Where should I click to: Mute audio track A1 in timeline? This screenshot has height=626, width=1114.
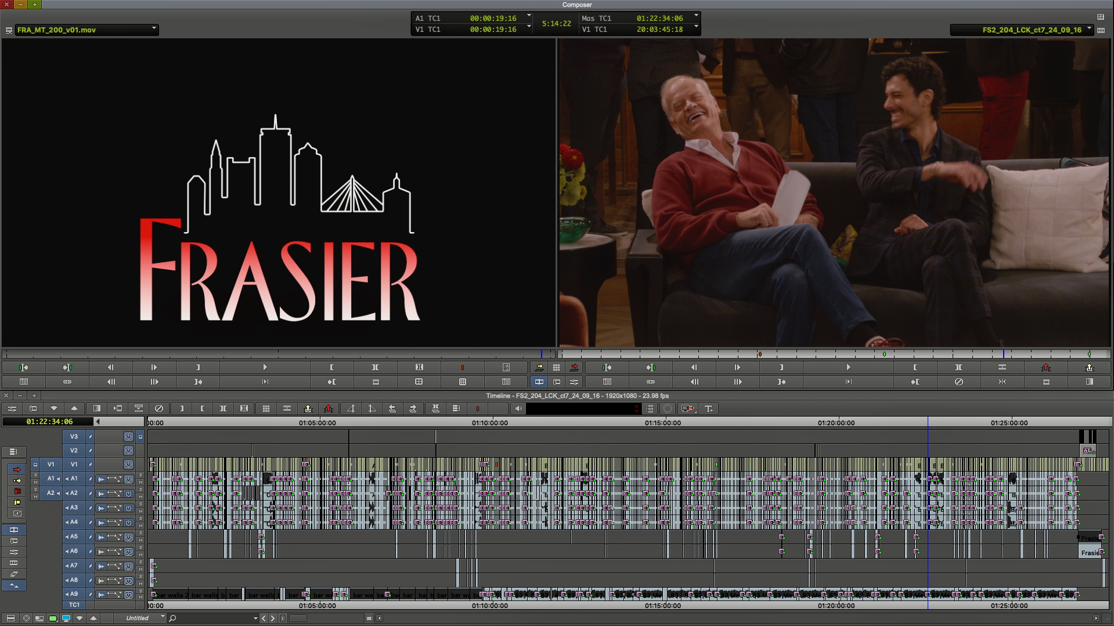click(x=140, y=483)
